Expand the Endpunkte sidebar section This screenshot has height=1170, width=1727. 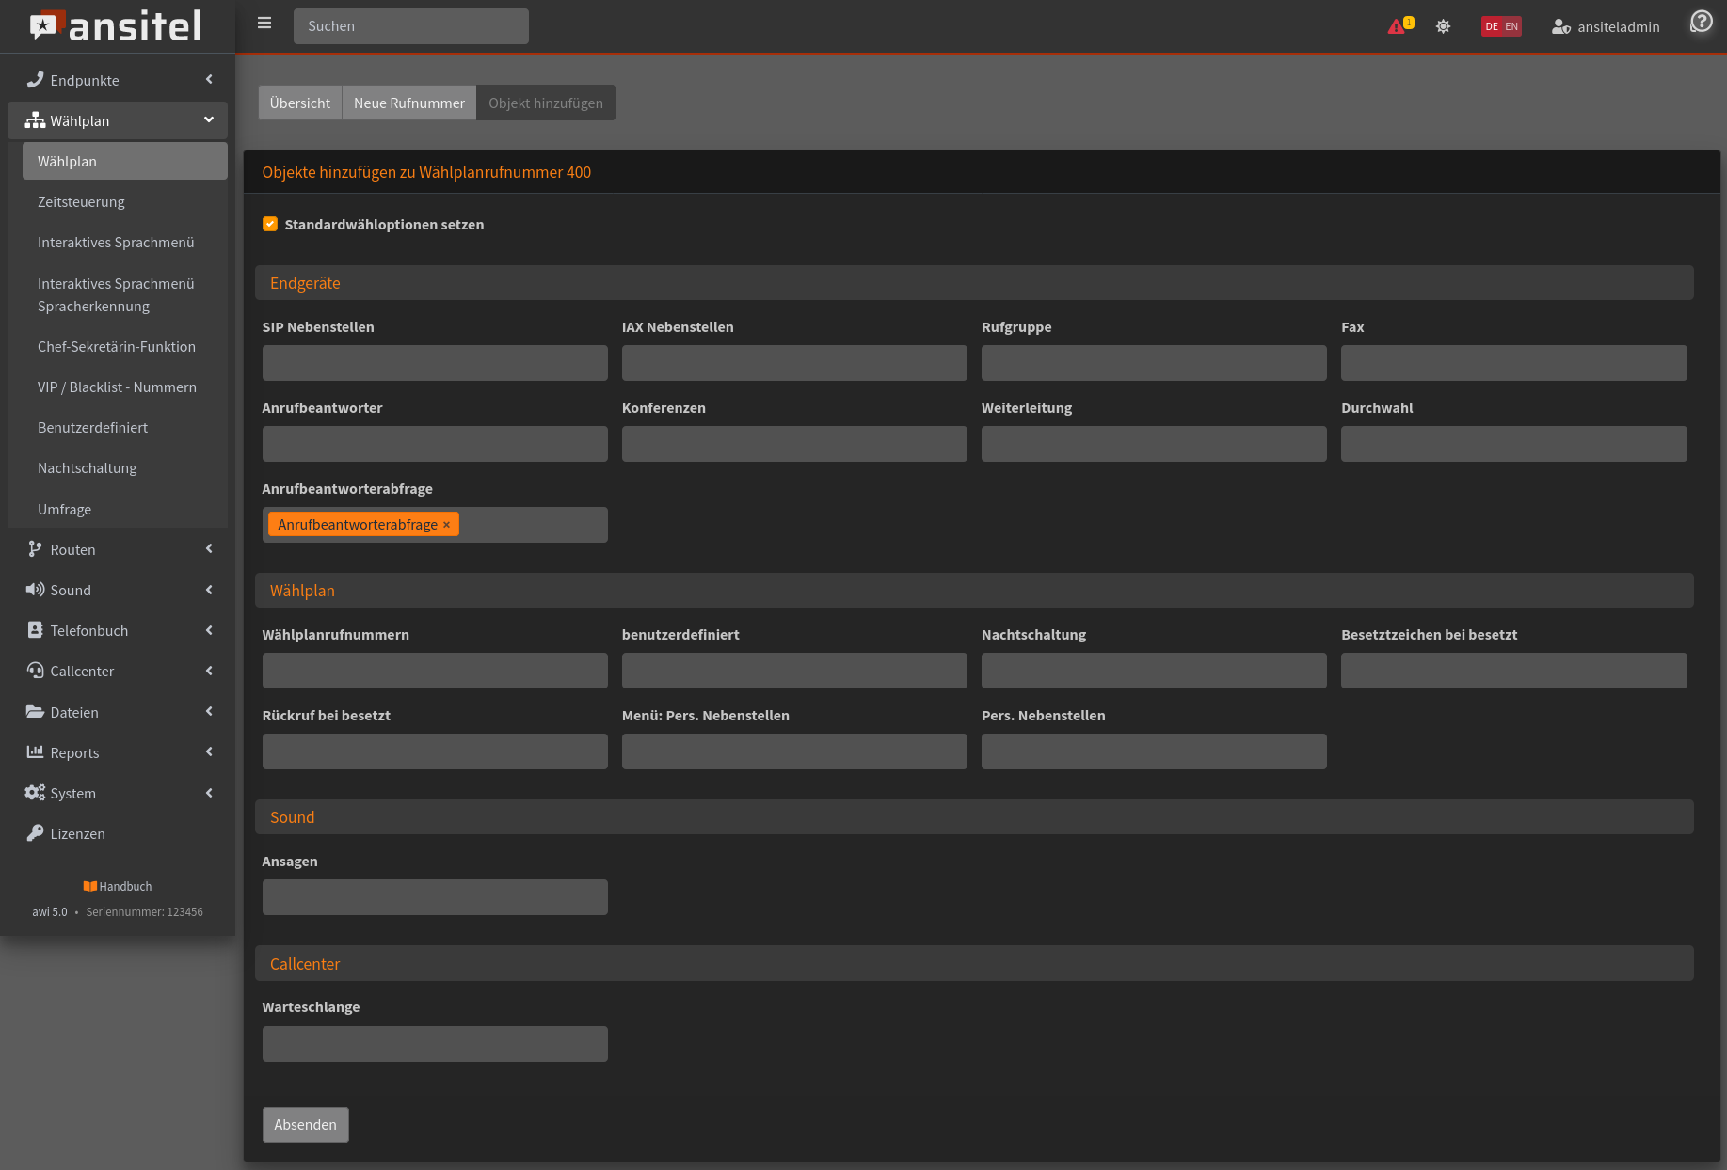coord(118,80)
